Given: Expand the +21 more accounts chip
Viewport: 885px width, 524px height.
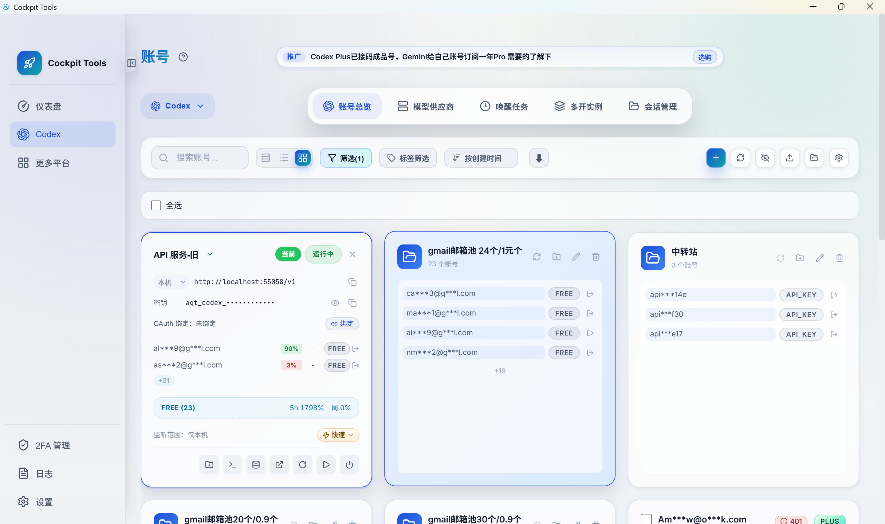Looking at the screenshot, I should coord(164,381).
